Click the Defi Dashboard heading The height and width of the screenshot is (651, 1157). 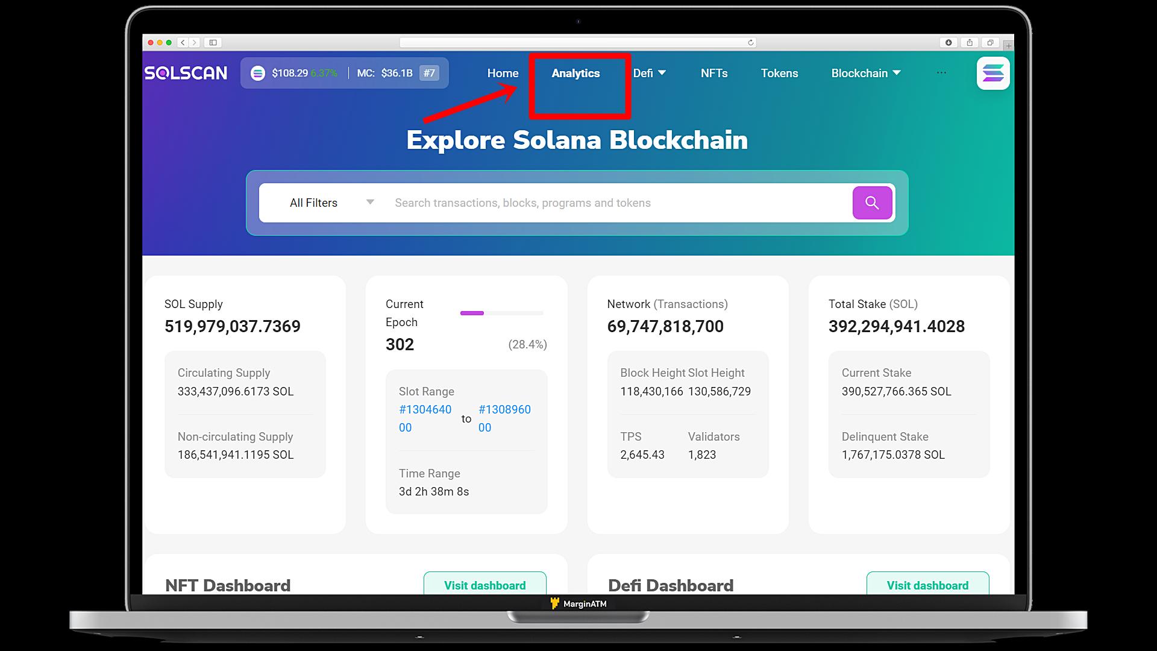pos(671,585)
